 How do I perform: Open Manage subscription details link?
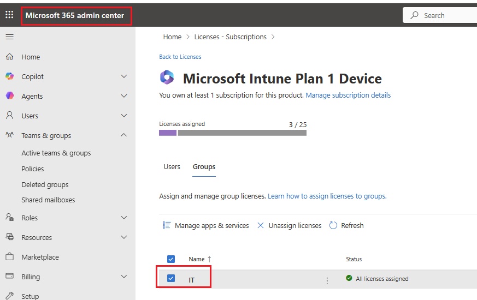pos(348,95)
